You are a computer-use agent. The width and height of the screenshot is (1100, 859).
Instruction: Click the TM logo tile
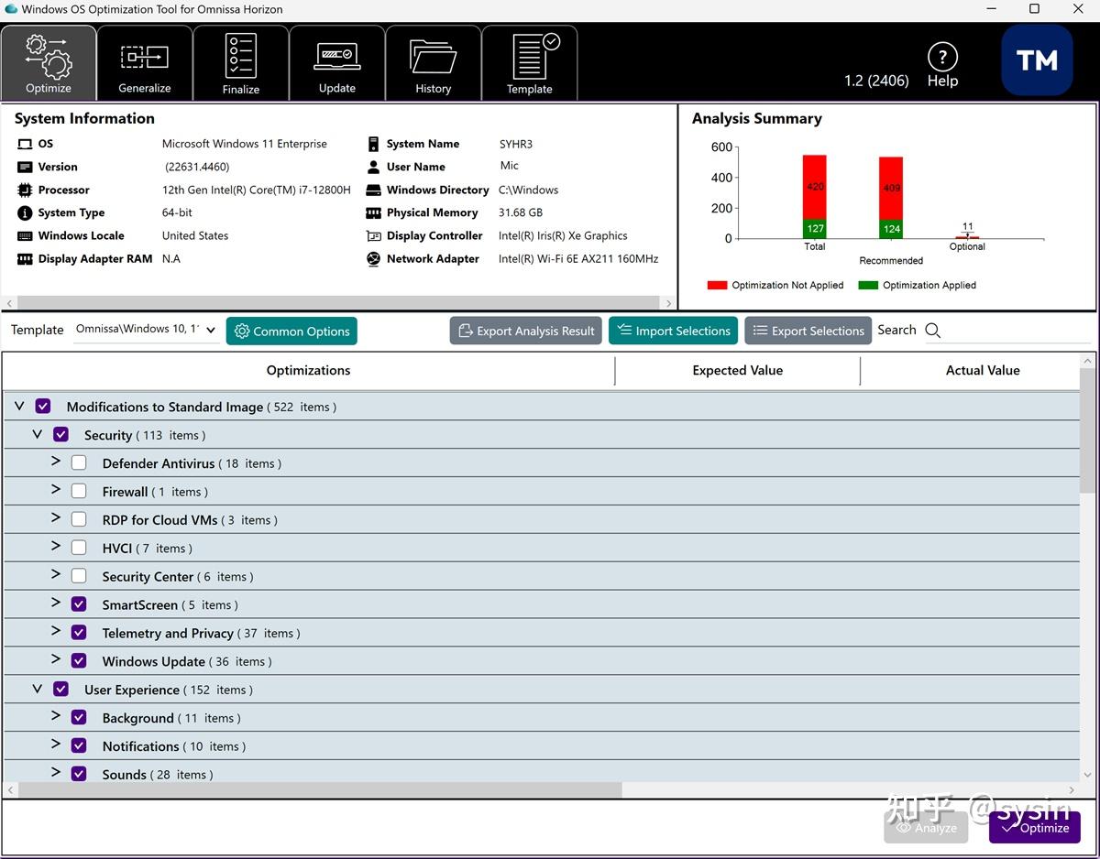[x=1037, y=60]
